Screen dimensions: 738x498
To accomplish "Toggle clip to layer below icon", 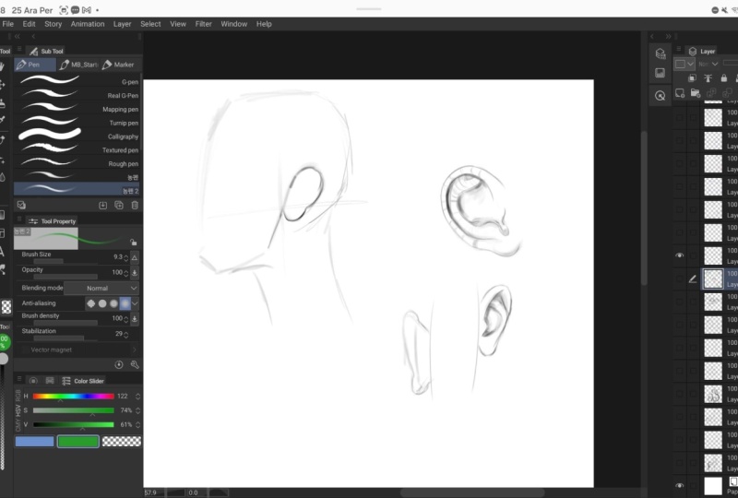I will pos(692,78).
